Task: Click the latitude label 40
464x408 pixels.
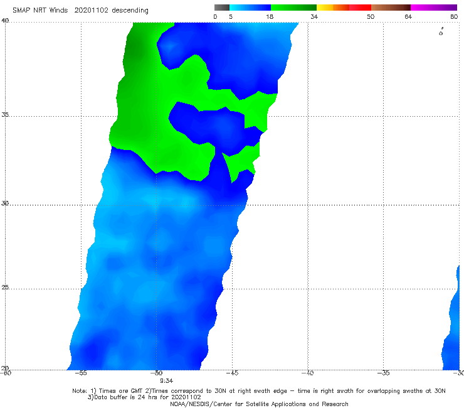Action: tap(5, 21)
